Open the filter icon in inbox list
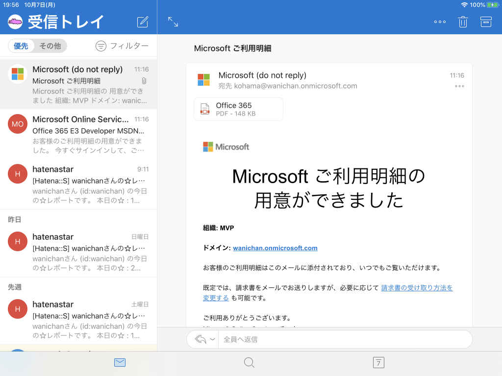Screen dimensions: 502x376 (x=101, y=46)
